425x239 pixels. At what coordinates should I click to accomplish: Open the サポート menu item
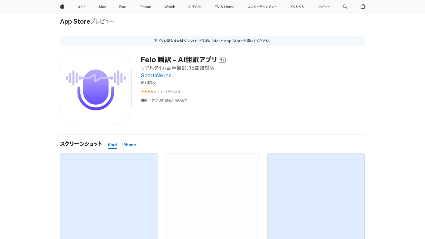tap(324, 7)
